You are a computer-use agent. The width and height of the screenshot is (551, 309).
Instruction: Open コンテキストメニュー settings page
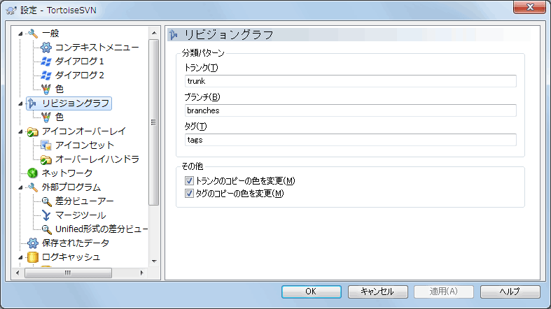click(x=97, y=48)
